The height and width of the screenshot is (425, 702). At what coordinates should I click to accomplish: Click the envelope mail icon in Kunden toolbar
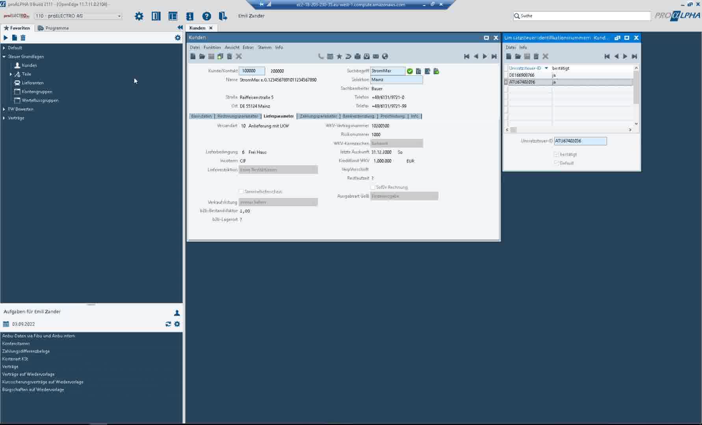click(x=376, y=56)
